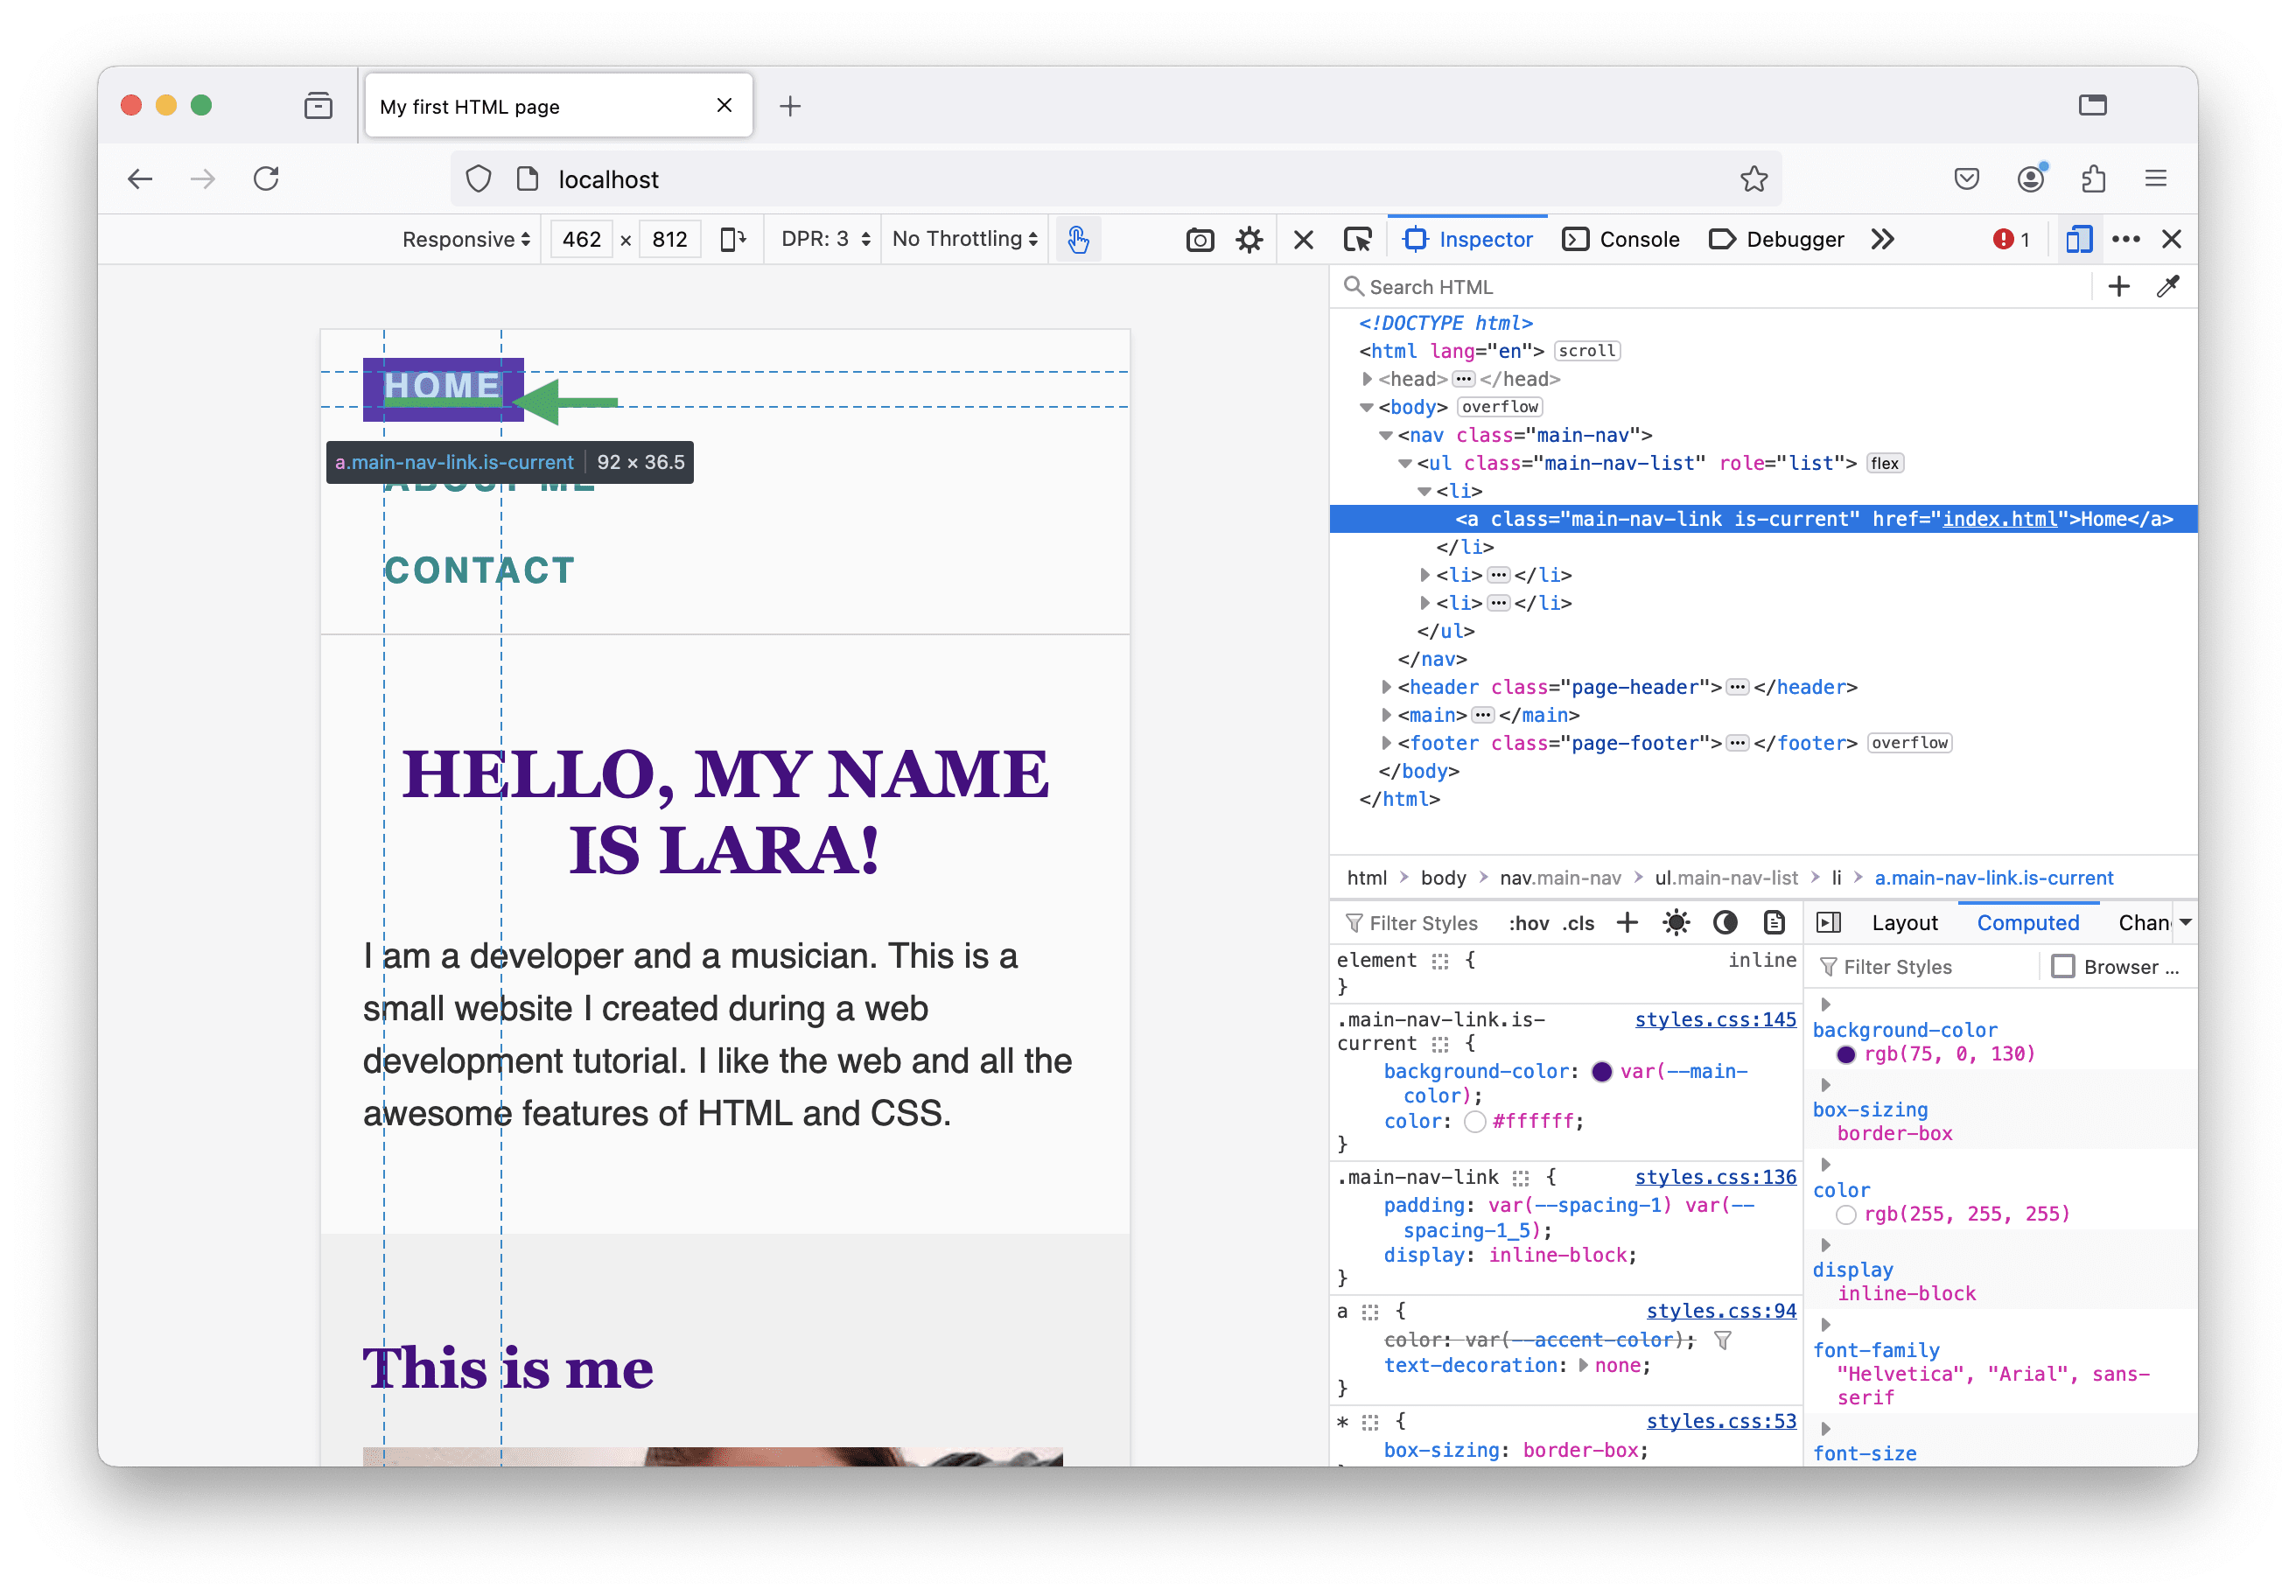The height and width of the screenshot is (1596, 2296).
Task: Toggle responsive design mode icon
Action: (2079, 240)
